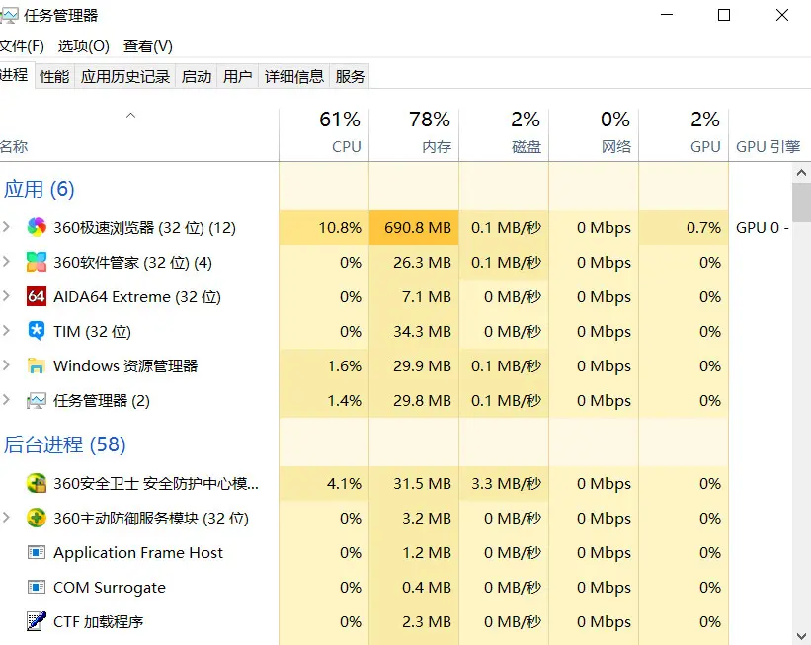Click the AIDA64 Extreme red icon
Viewport: 811px width, 645px height.
point(37,297)
